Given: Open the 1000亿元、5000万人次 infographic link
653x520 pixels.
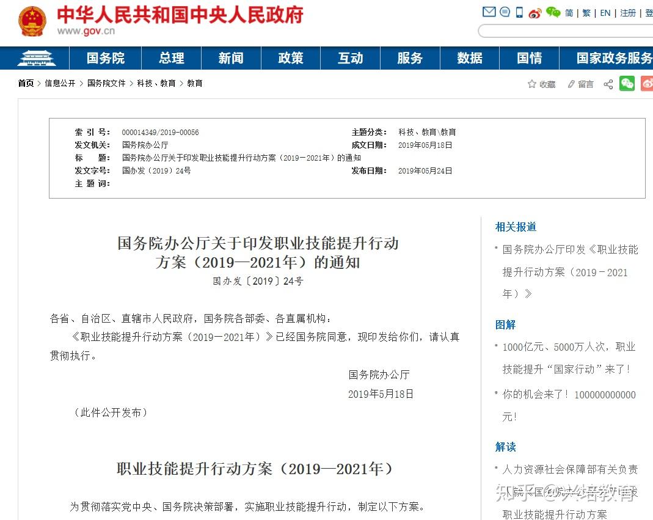Looking at the screenshot, I should coord(569,358).
